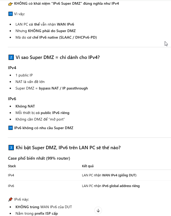The height and width of the screenshot is (216, 171).
Task: Click the heading 'Vì sao Super DMZ ≈ chỉ dành cho IPv4?'
Action: 57,57
